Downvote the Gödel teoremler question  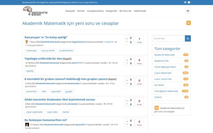pyautogui.click(x=127, y=104)
